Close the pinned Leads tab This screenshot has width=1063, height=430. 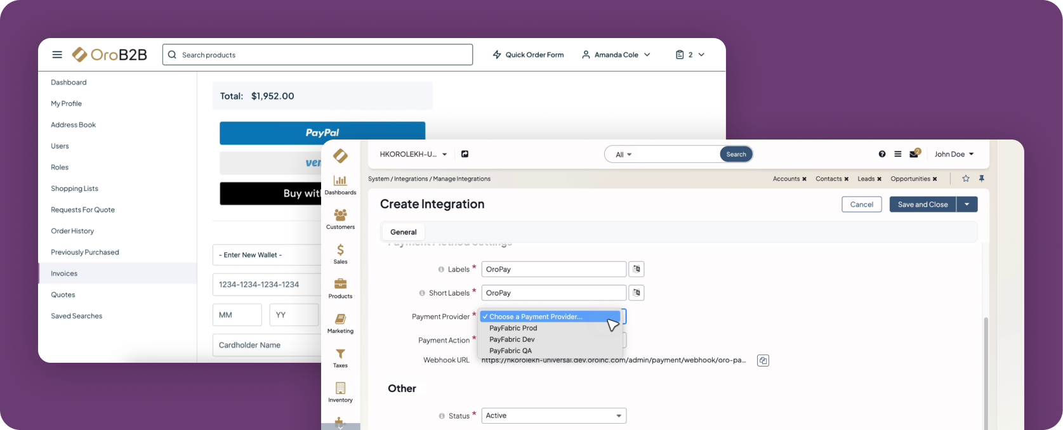879,179
